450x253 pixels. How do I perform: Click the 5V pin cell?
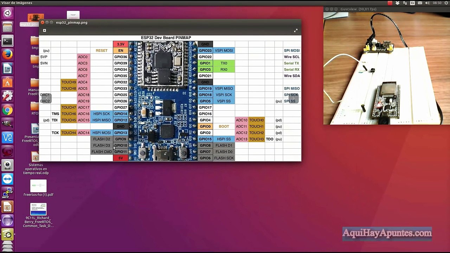coord(121,158)
